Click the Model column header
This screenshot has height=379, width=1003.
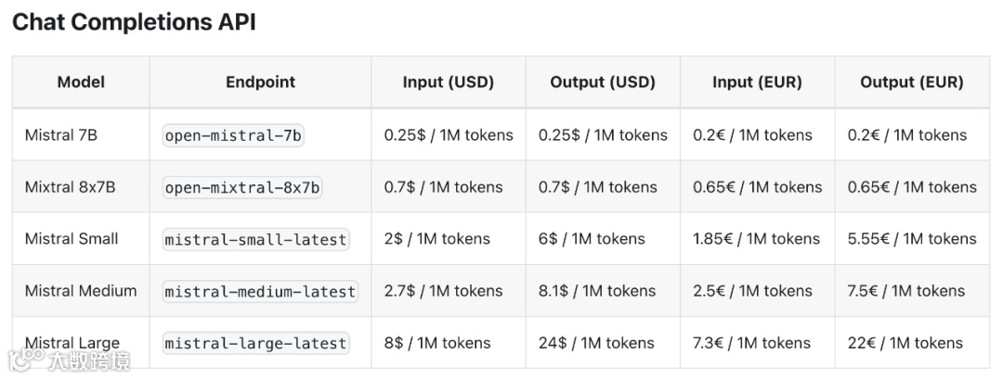pyautogui.click(x=81, y=82)
